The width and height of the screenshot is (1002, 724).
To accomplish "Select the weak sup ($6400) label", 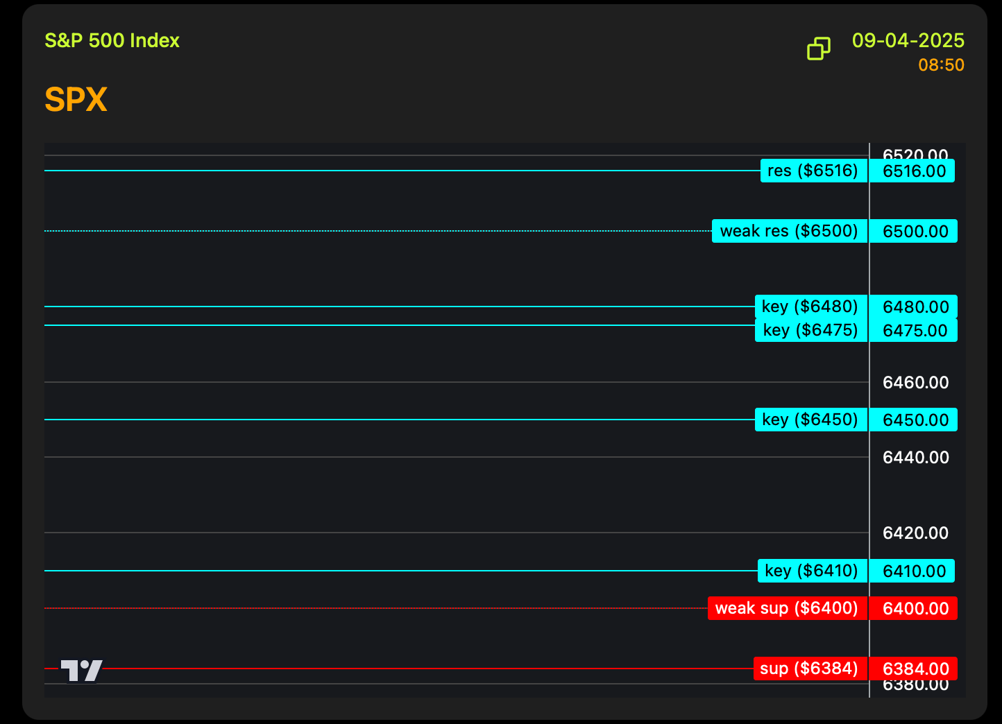I will (788, 608).
